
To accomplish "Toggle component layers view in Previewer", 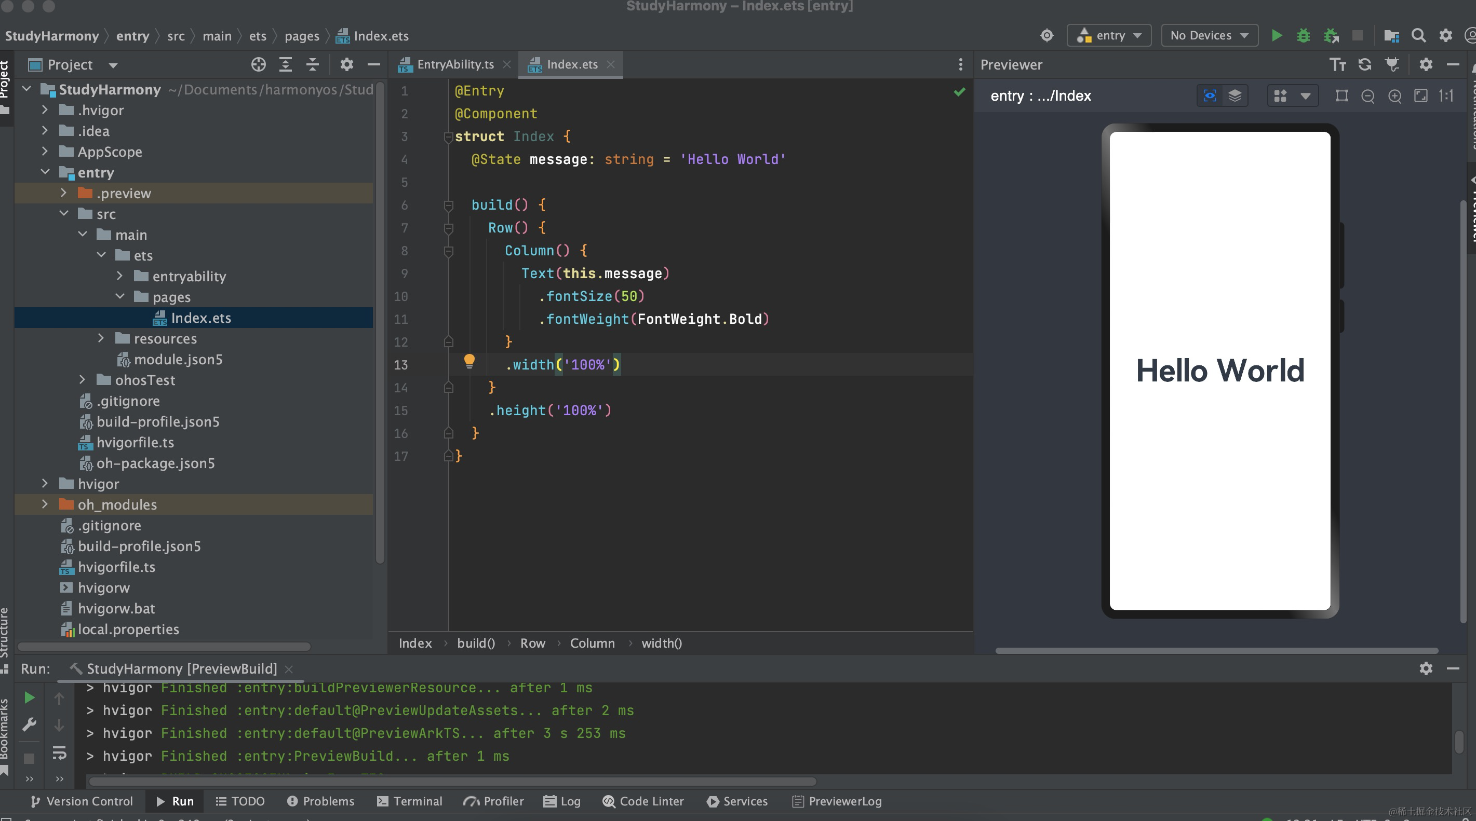I will [1235, 95].
